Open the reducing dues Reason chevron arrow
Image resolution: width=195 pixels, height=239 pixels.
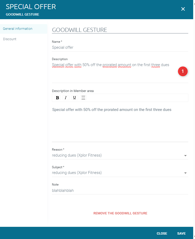coord(185,156)
